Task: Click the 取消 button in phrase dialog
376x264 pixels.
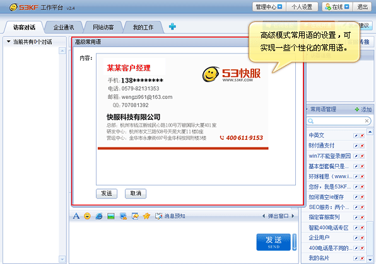Action: click(136, 193)
